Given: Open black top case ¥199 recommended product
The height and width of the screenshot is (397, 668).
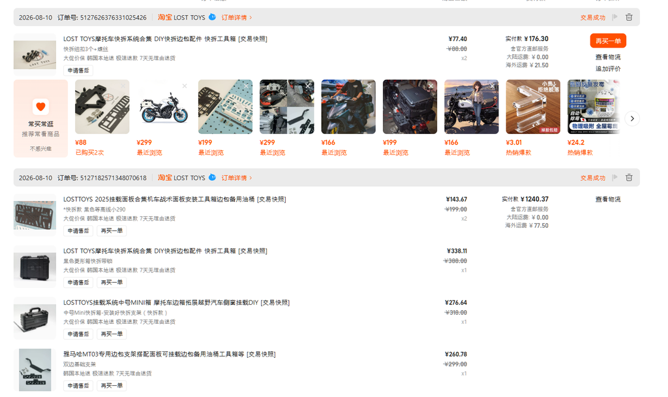Looking at the screenshot, I should click(x=410, y=106).
